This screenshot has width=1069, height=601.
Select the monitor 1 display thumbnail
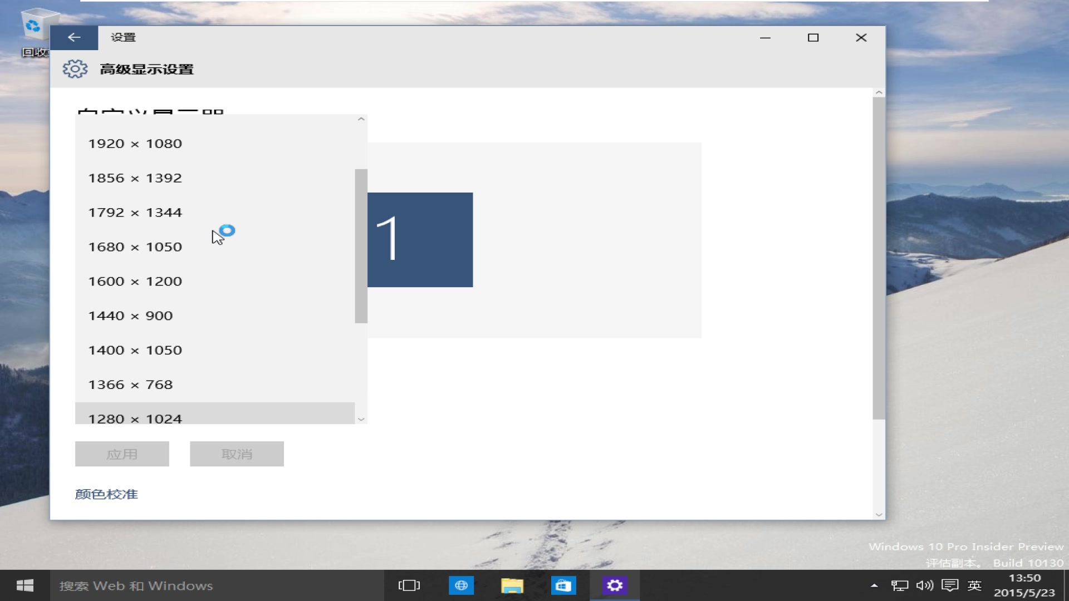point(420,240)
